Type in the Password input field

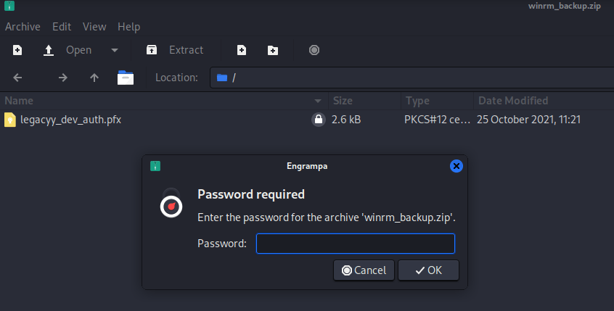(x=356, y=244)
